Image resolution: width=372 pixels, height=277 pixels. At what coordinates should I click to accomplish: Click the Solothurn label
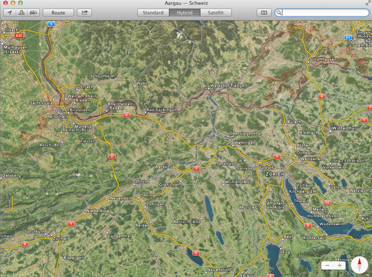(35, 231)
